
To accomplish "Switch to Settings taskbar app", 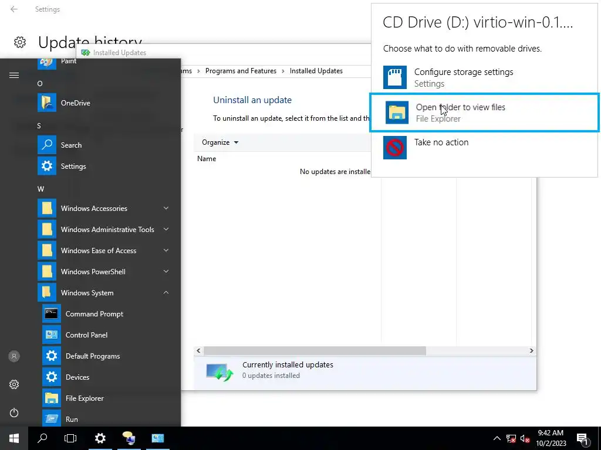I will point(100,438).
